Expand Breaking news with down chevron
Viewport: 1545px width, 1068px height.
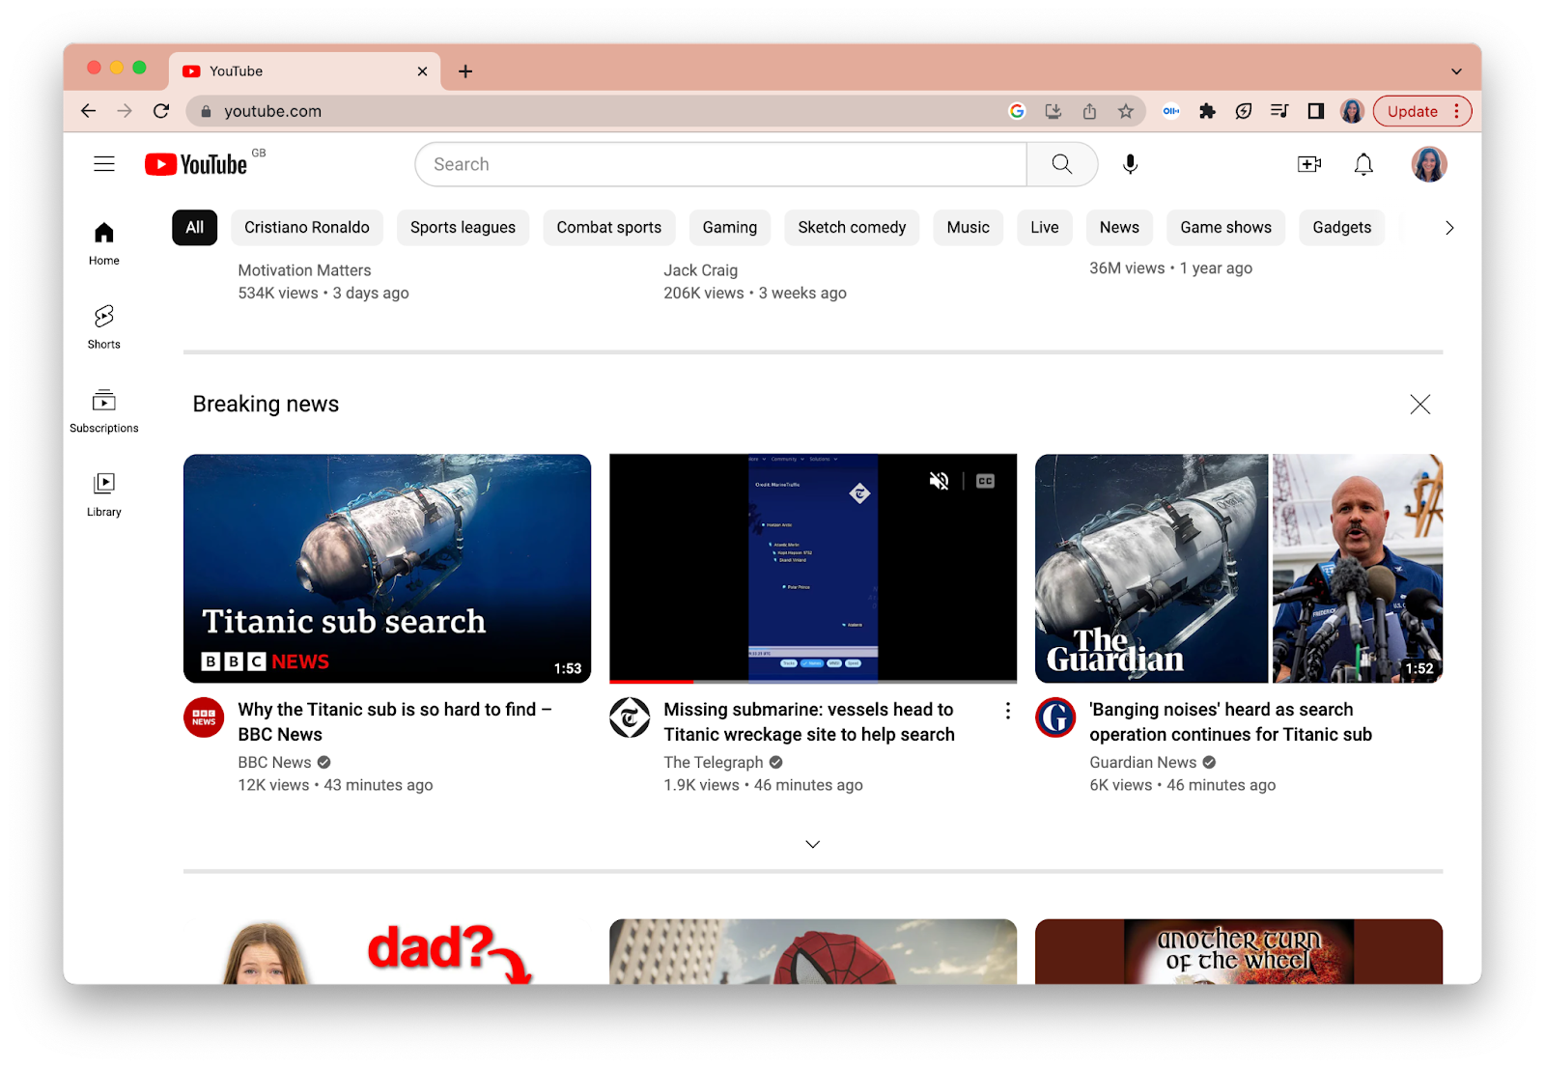[813, 844]
